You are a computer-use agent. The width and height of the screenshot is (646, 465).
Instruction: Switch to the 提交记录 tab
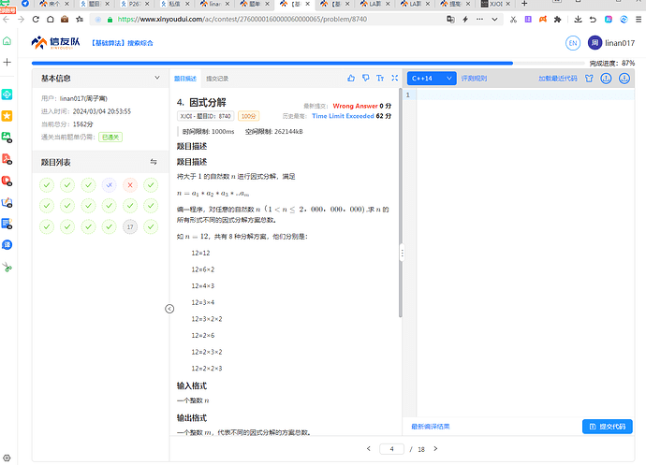click(x=217, y=79)
